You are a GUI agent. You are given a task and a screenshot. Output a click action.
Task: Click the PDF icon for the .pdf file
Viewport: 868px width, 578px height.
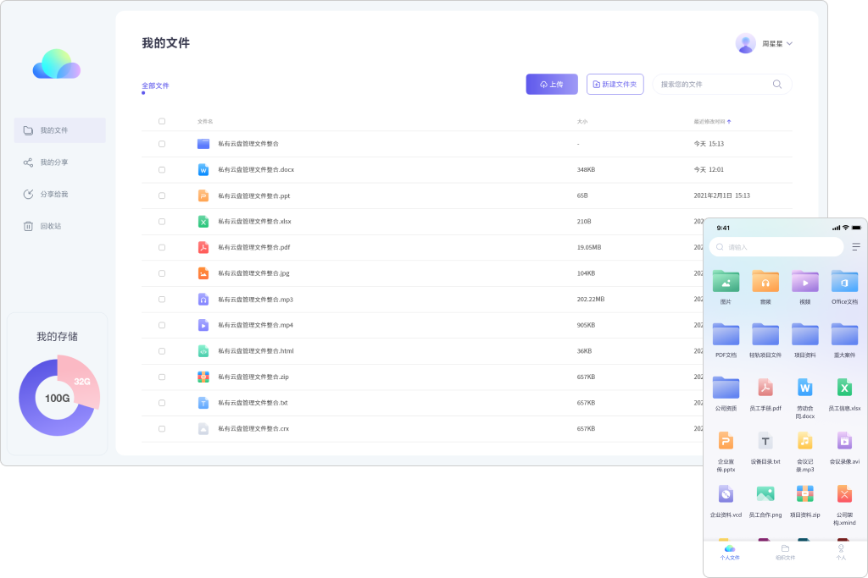tap(203, 248)
